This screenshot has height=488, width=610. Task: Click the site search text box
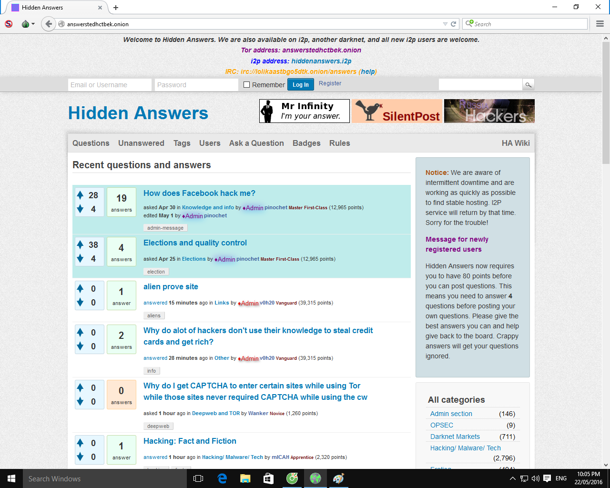tap(480, 85)
